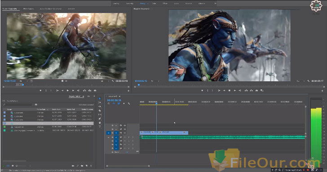
Task: Go to In point in Source monitor
Action: click(57, 90)
